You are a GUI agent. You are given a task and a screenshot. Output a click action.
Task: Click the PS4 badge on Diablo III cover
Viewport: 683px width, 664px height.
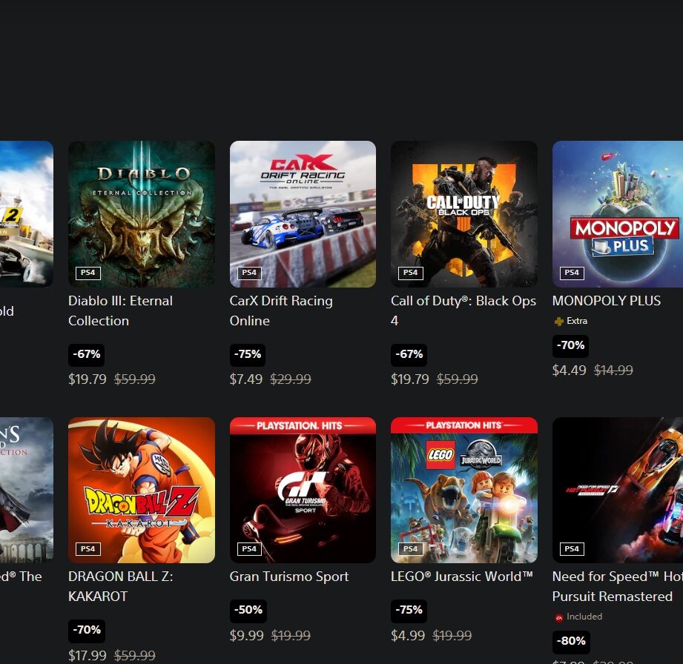coord(88,273)
